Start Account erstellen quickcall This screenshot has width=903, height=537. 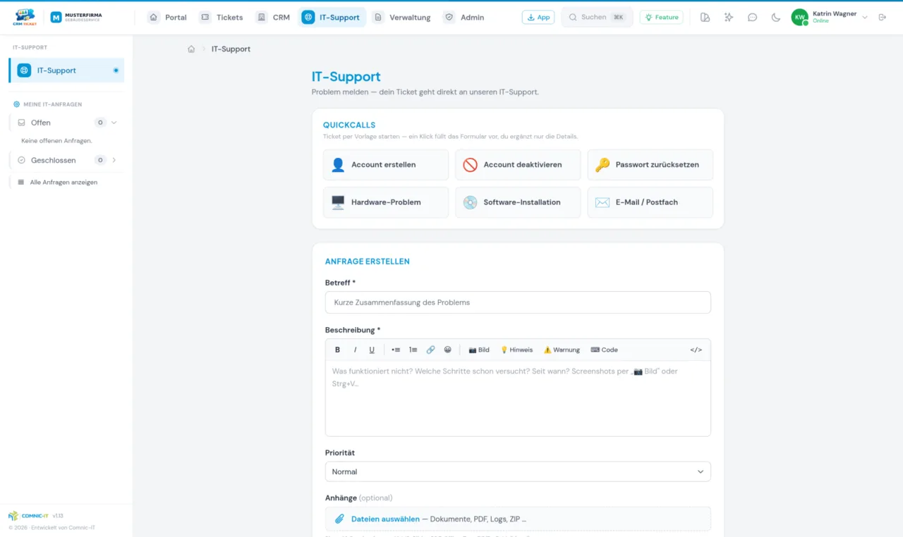386,165
